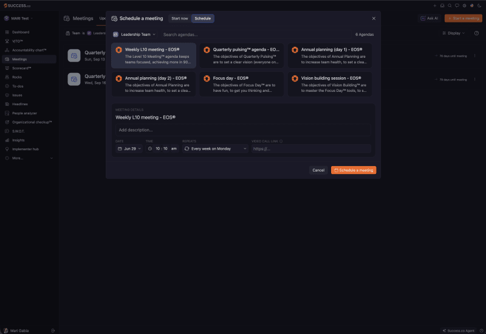486x334 pixels.
Task: Click the Success.co logo
Action: pos(17,5)
